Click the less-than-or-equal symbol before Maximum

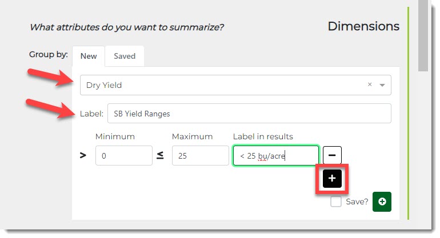pos(160,155)
